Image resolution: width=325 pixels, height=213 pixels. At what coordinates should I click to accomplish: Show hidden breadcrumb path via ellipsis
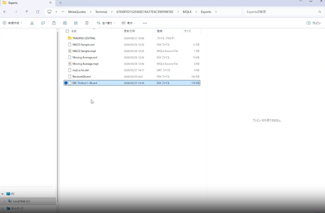pos(63,12)
